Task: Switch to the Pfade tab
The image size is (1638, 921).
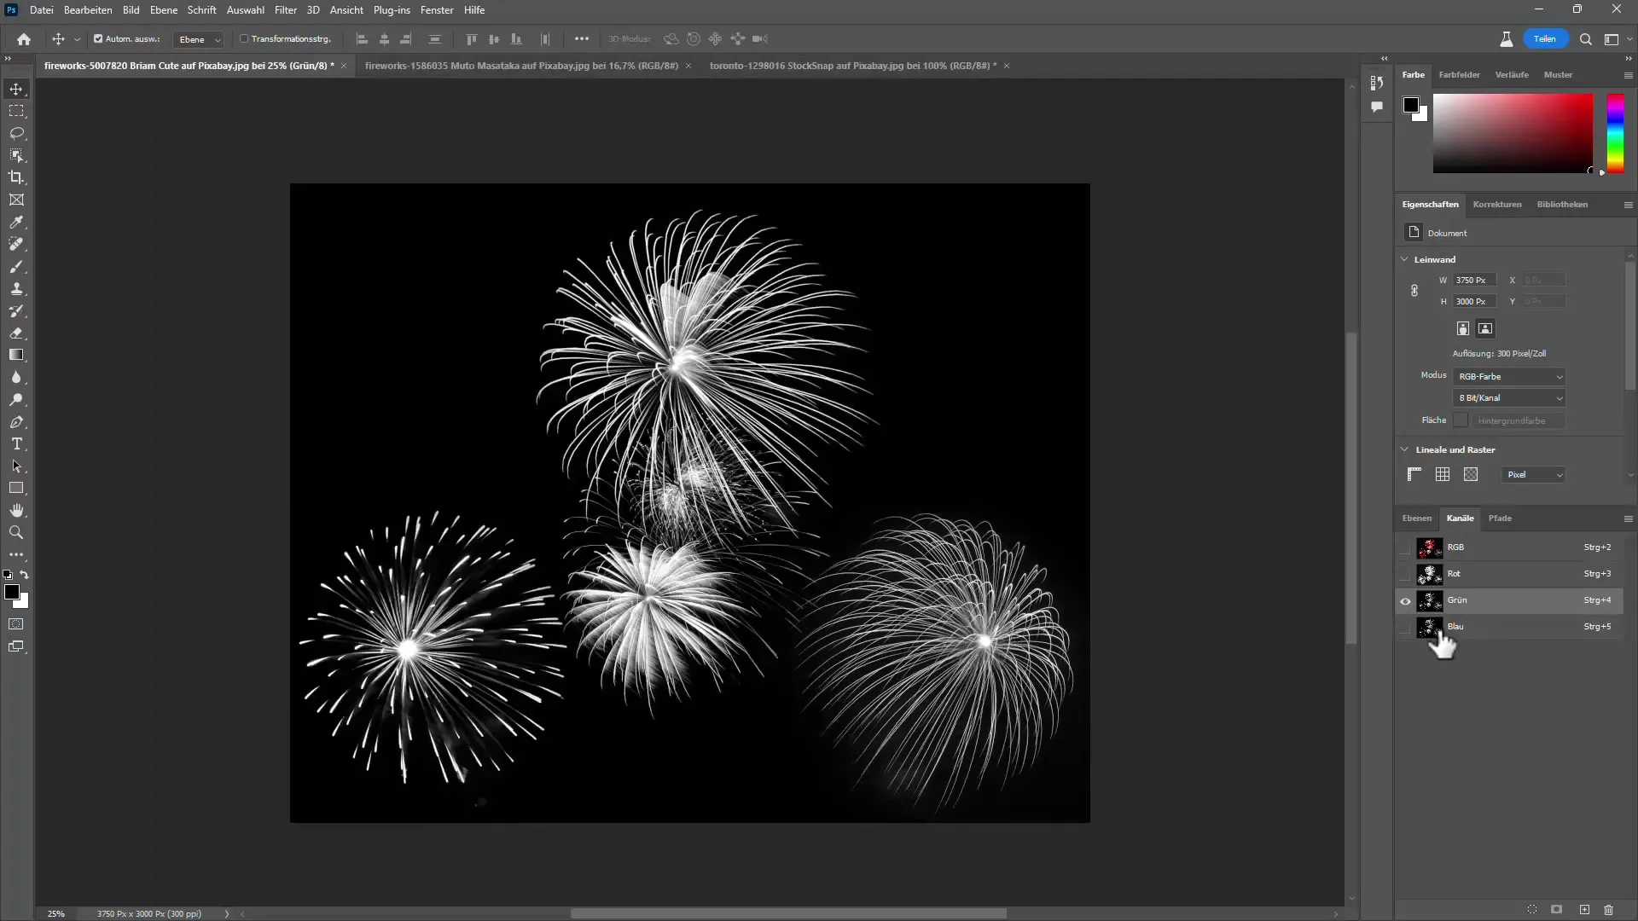Action: (x=1500, y=518)
